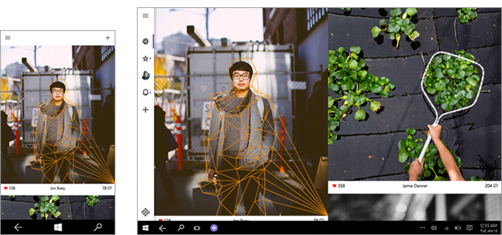Open Jon Boey's name on the phone card
The height and width of the screenshot is (235, 502).
[x=58, y=188]
